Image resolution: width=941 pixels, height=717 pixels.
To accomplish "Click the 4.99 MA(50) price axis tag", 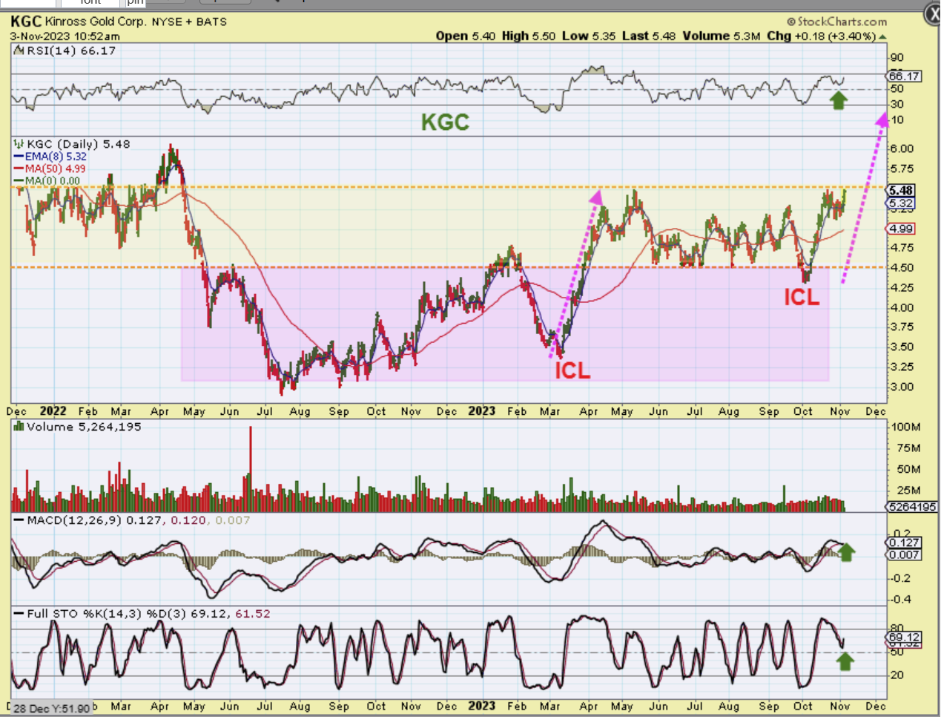I will [901, 229].
